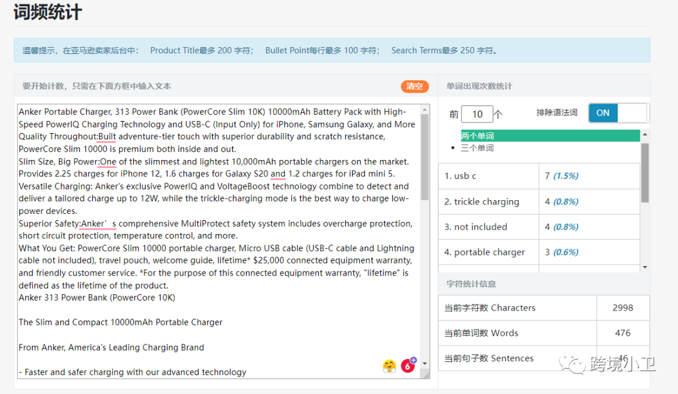
Task: Click the Characters value 2998
Action: (x=623, y=308)
